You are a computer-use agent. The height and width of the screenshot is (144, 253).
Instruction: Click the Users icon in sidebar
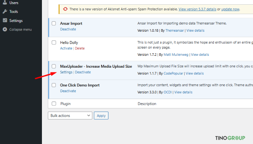pos(5,2)
